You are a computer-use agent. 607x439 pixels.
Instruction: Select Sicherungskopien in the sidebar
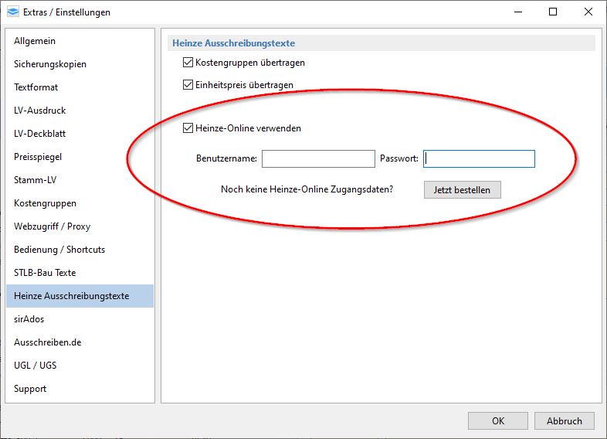pos(80,64)
